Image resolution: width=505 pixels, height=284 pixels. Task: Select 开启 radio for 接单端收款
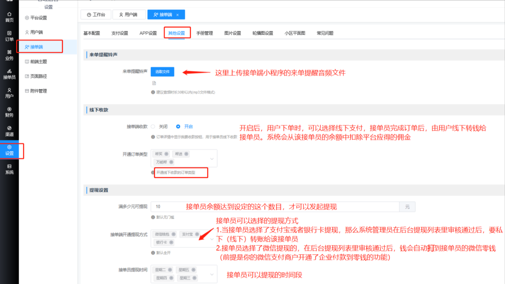178,127
